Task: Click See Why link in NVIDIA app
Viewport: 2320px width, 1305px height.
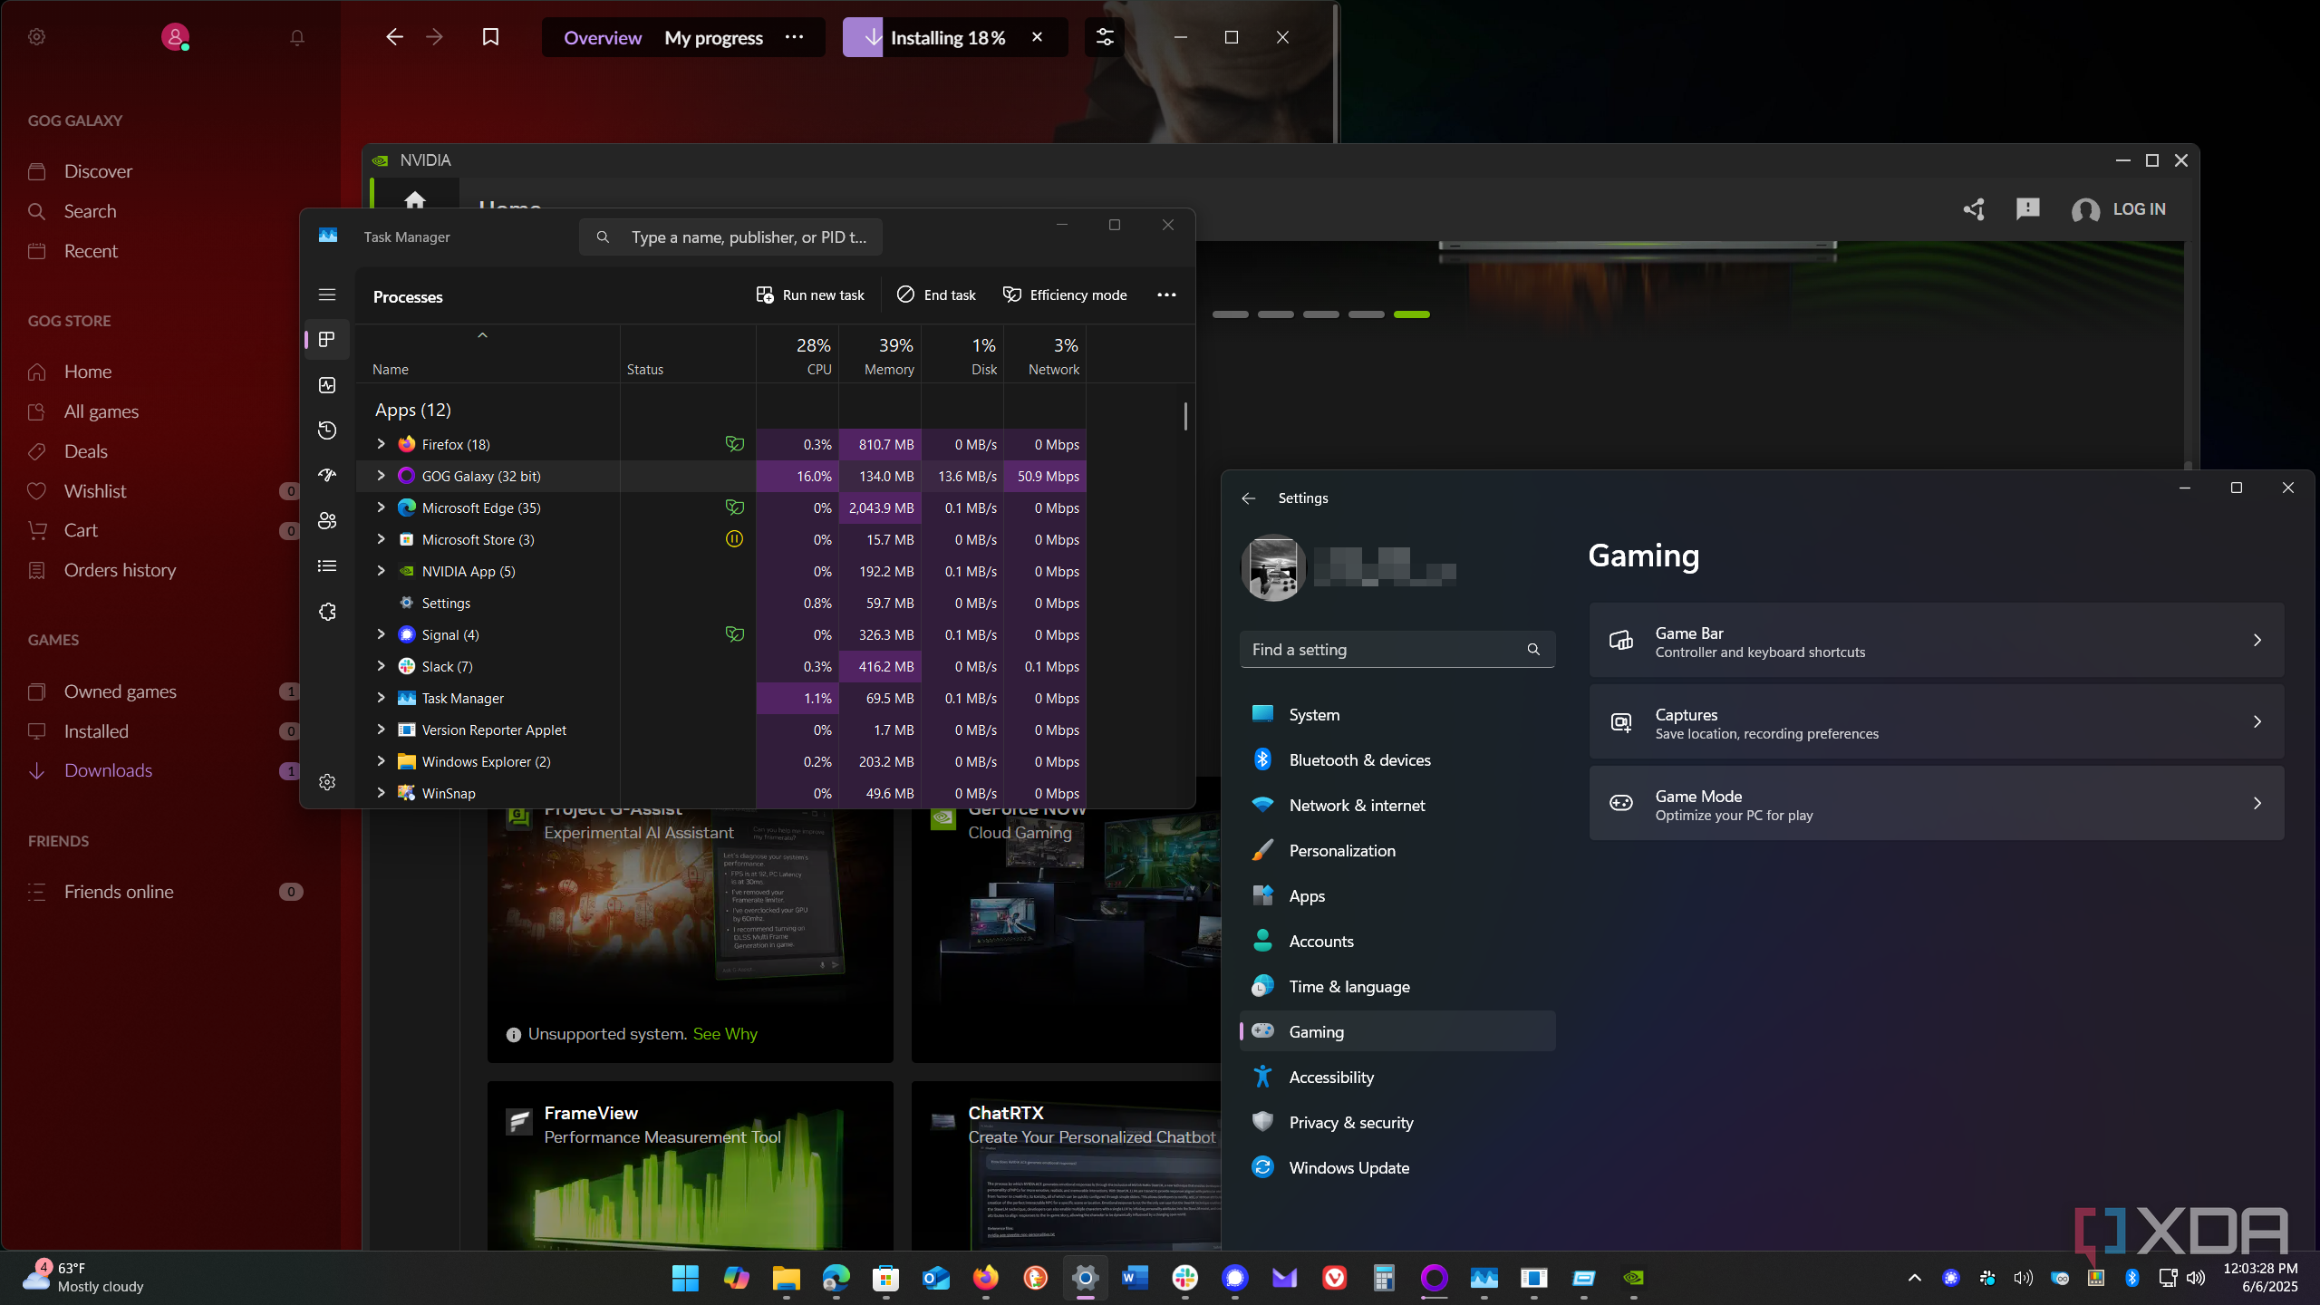Action: click(725, 1034)
